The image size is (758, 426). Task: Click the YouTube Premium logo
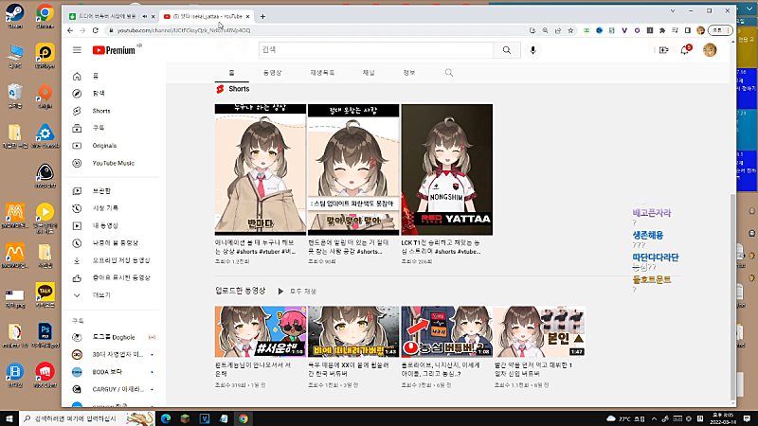click(x=114, y=50)
